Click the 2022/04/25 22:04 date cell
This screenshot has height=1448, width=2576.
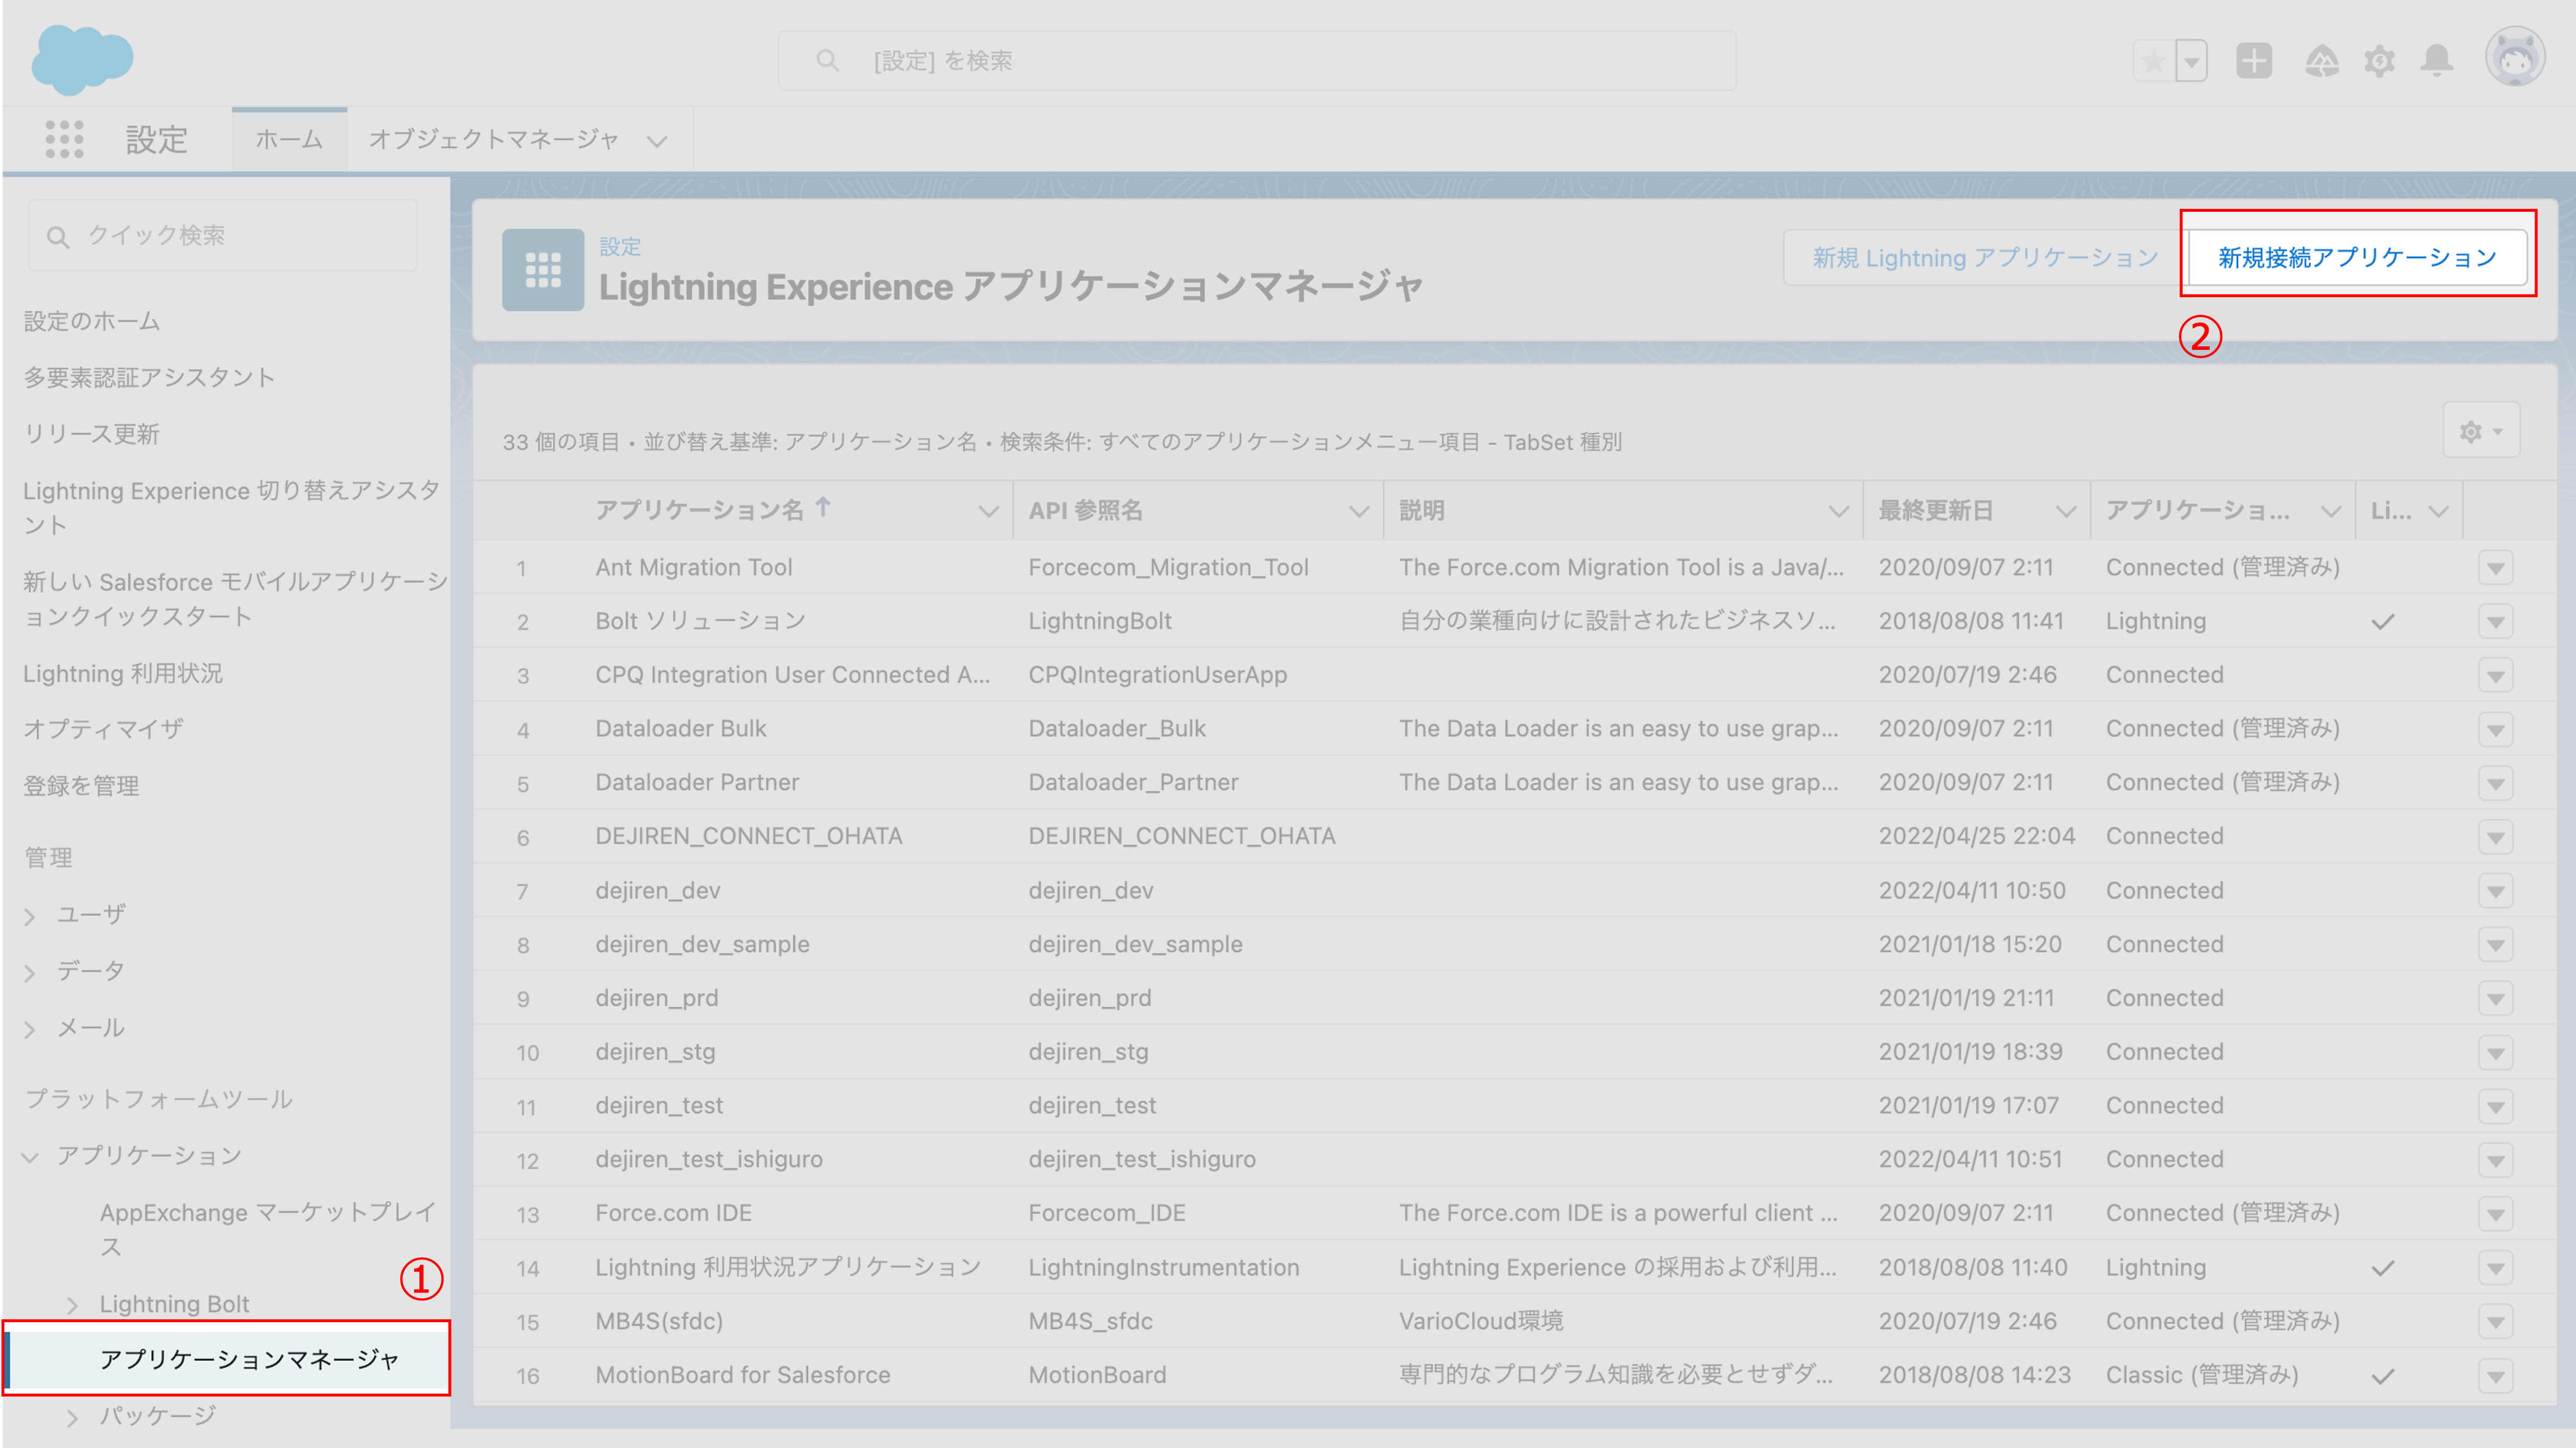1977,836
